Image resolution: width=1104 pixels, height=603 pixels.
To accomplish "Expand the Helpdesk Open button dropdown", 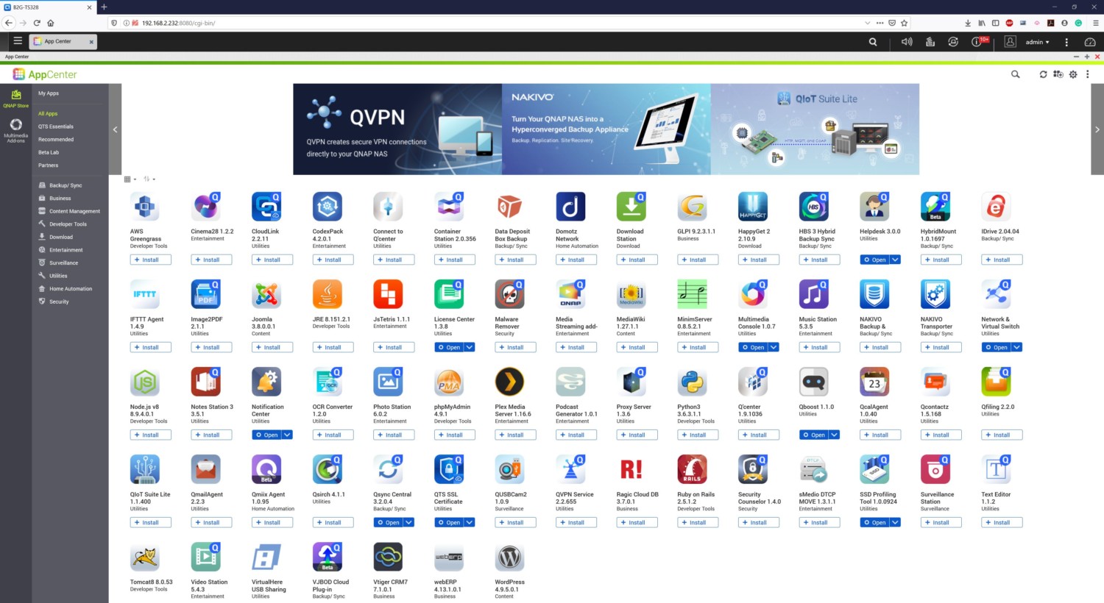I will pyautogui.click(x=896, y=260).
